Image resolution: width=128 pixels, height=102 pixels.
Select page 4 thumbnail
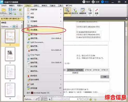pos(10,90)
